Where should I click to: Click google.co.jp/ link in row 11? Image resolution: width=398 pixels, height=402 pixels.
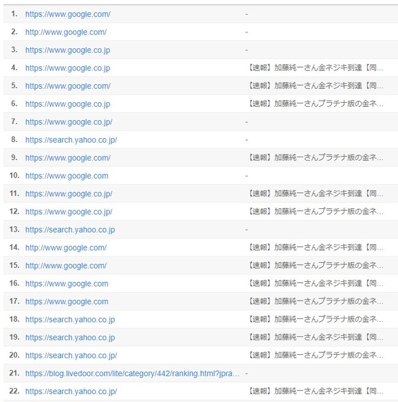pyautogui.click(x=69, y=194)
